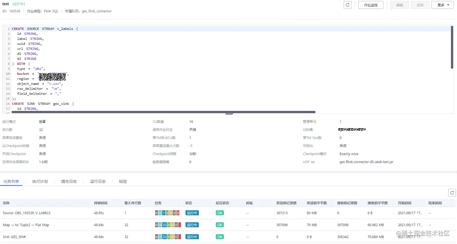Click the 306342 received records value

click(343, 237)
